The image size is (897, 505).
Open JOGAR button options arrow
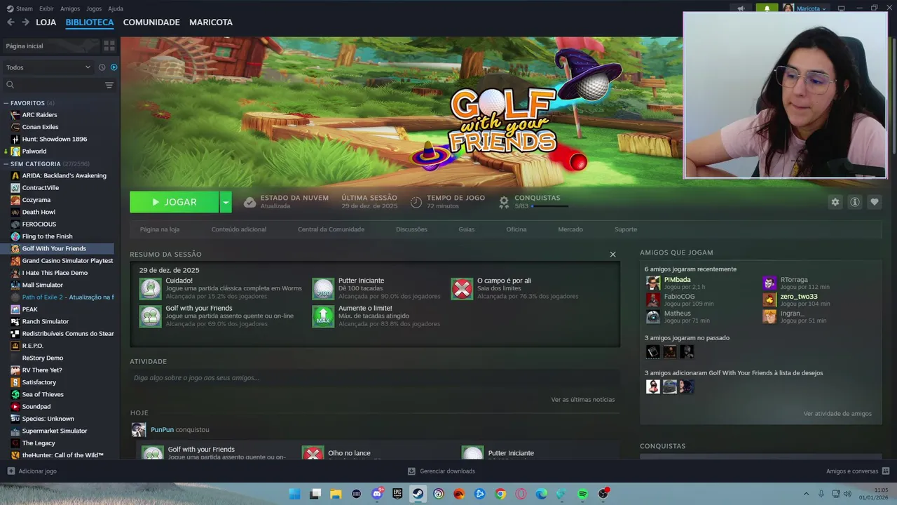pyautogui.click(x=226, y=202)
